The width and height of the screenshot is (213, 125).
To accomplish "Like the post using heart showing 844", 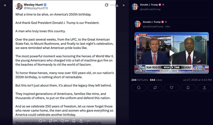I will click(x=65, y=121).
